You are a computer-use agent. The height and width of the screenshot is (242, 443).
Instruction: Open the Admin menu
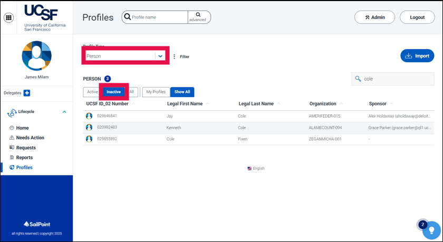pyautogui.click(x=374, y=17)
